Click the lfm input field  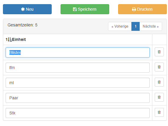pyautogui.click(x=78, y=68)
